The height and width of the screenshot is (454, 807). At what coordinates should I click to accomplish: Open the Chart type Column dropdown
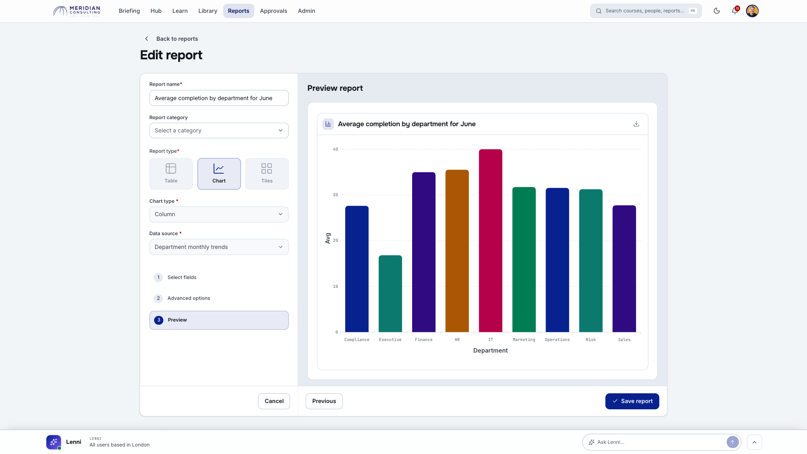[x=219, y=214]
